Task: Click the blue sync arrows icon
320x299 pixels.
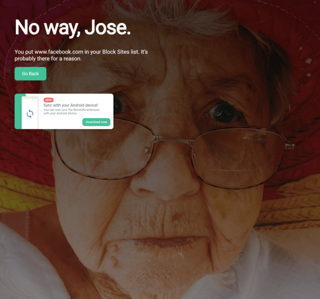Action: pyautogui.click(x=30, y=114)
